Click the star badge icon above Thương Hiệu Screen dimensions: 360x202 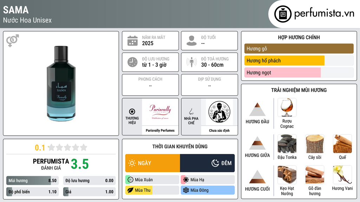click(132, 112)
